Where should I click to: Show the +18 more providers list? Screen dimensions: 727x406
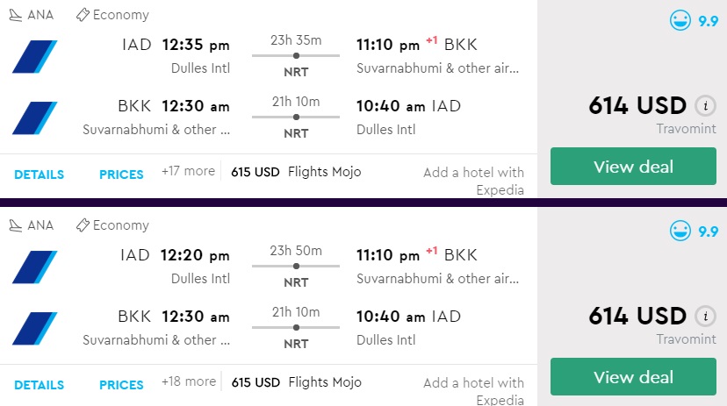pos(188,381)
